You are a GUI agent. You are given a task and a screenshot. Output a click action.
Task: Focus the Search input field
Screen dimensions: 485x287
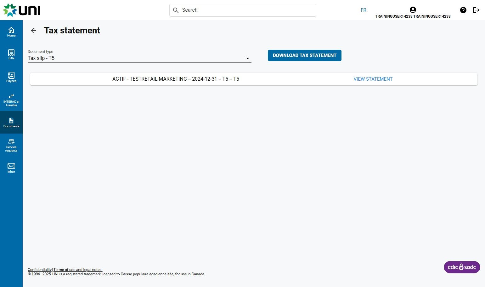click(243, 10)
